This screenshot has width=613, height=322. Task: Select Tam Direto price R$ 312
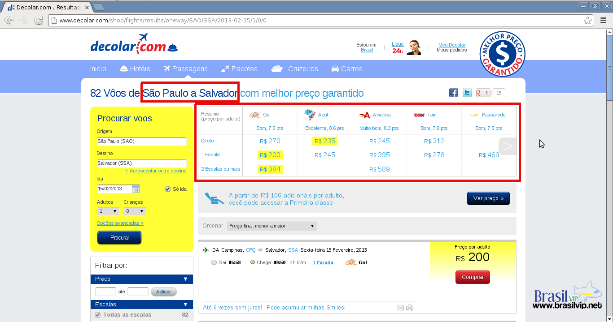coord(434,141)
